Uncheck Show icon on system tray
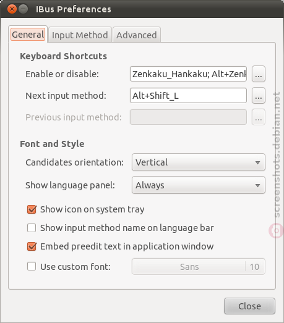The image size is (284, 323). pos(32,209)
